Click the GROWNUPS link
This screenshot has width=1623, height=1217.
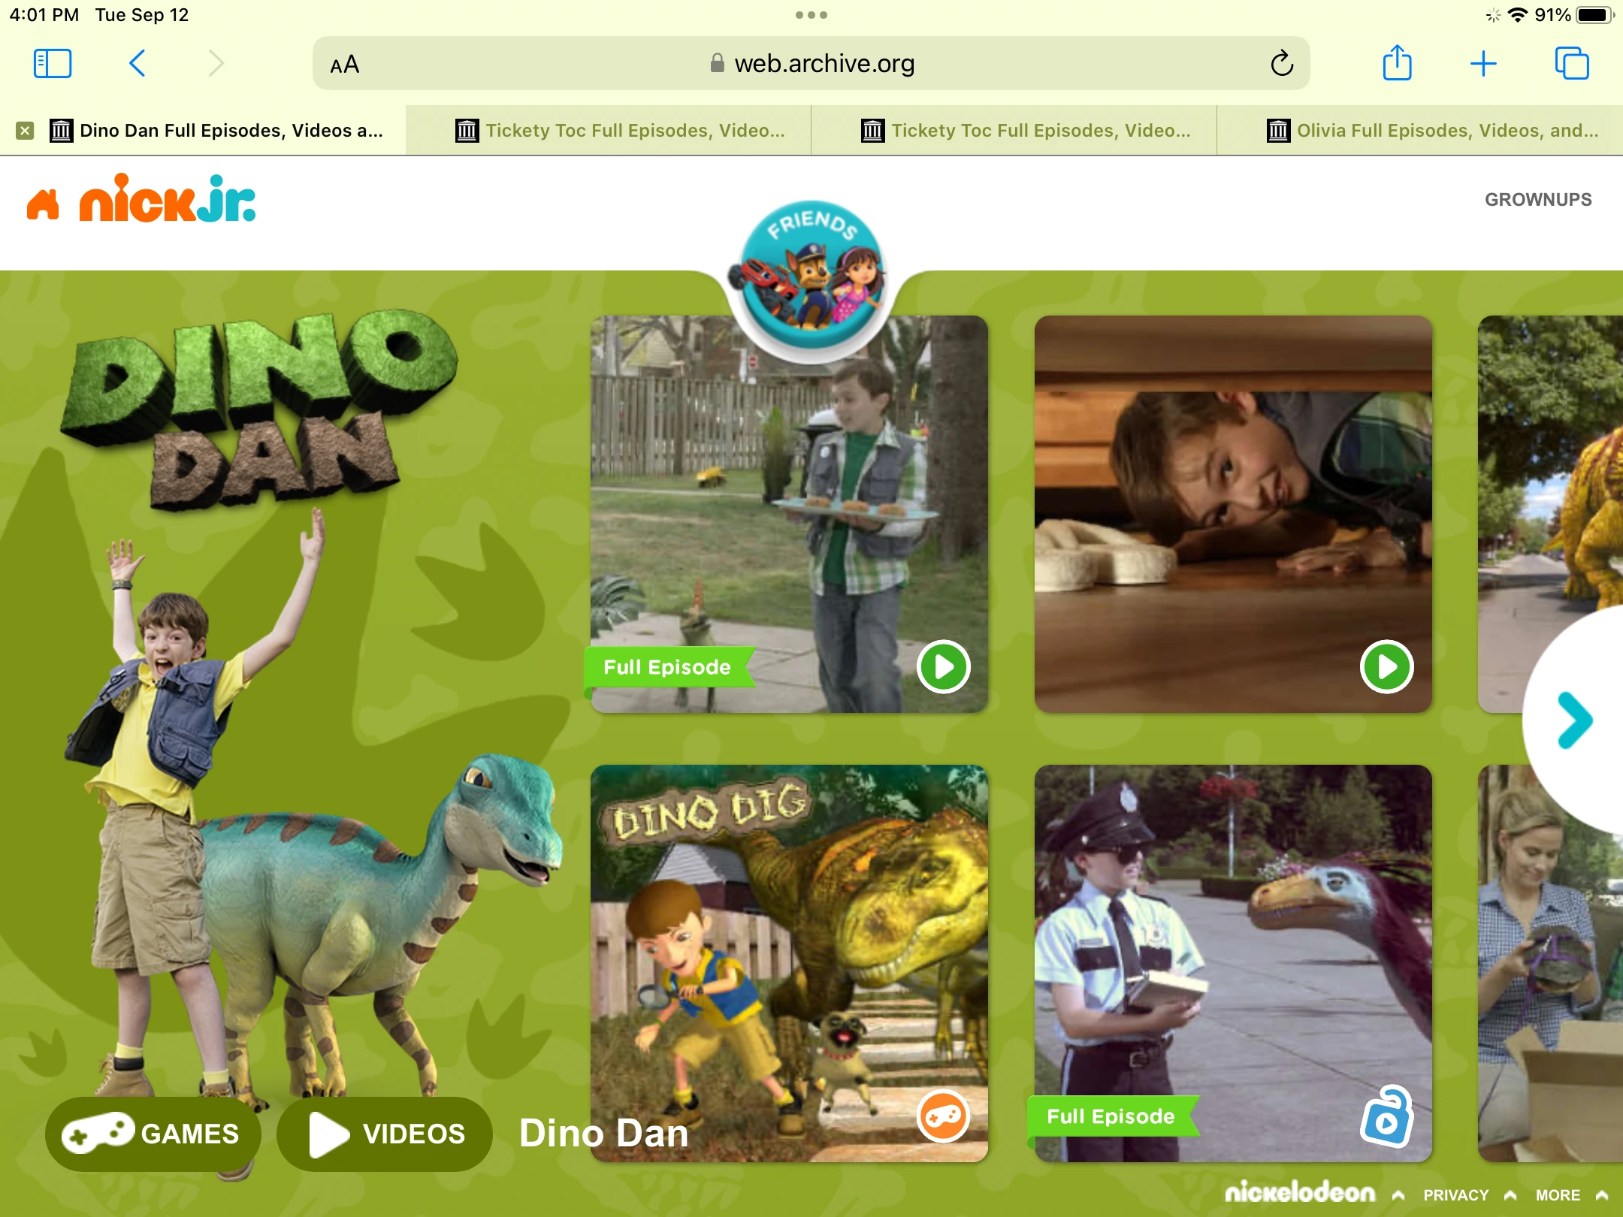[1537, 200]
